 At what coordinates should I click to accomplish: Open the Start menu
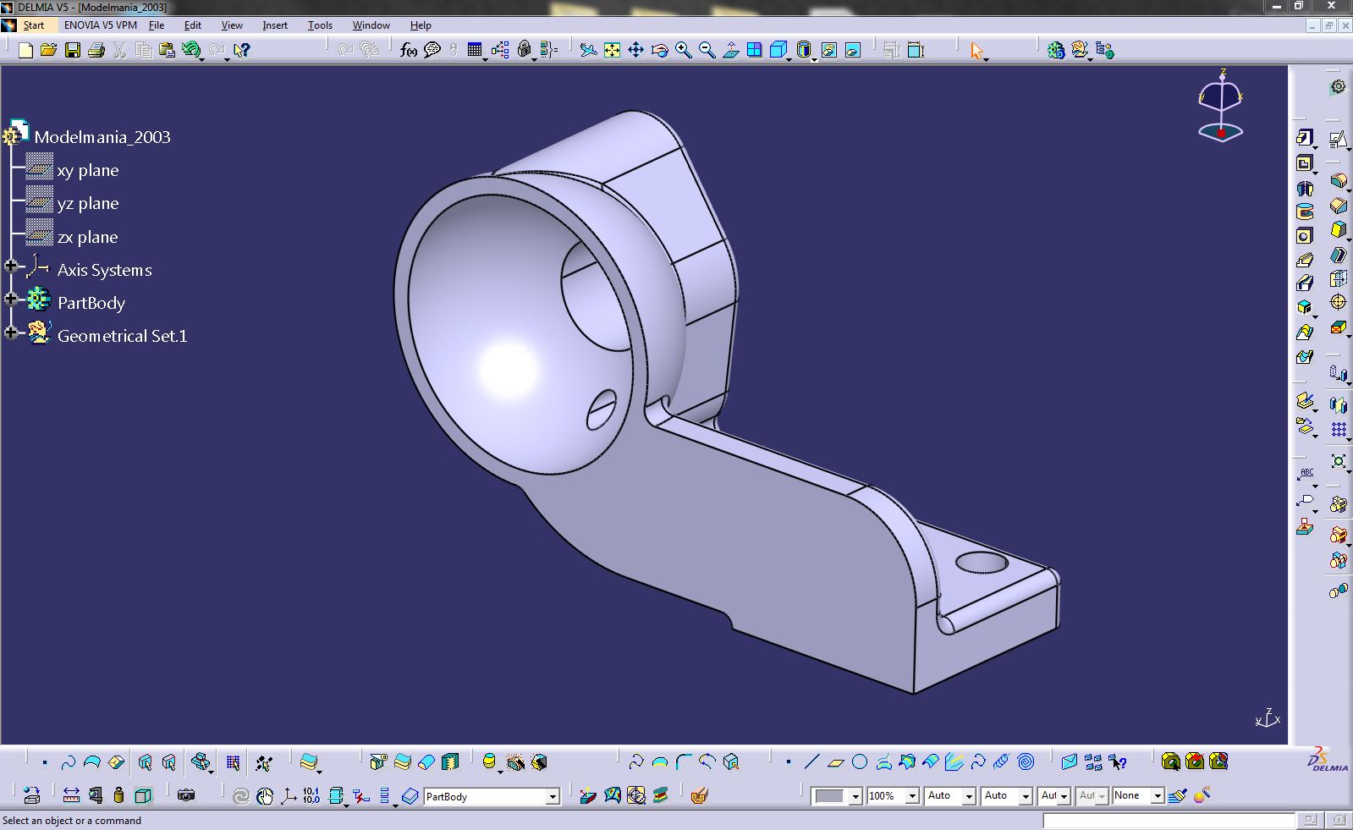[x=33, y=25]
